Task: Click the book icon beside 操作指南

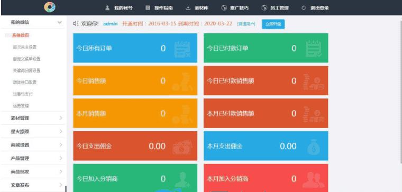Action: (148, 8)
